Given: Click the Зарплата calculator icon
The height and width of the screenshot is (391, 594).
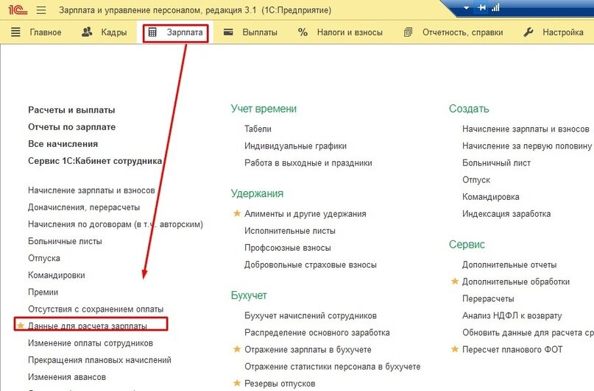Looking at the screenshot, I should pyautogui.click(x=152, y=32).
